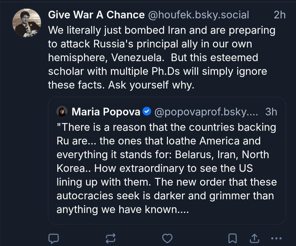Click the @popovaprof.bsky handle
This screenshot has width=296, height=246.
point(206,112)
